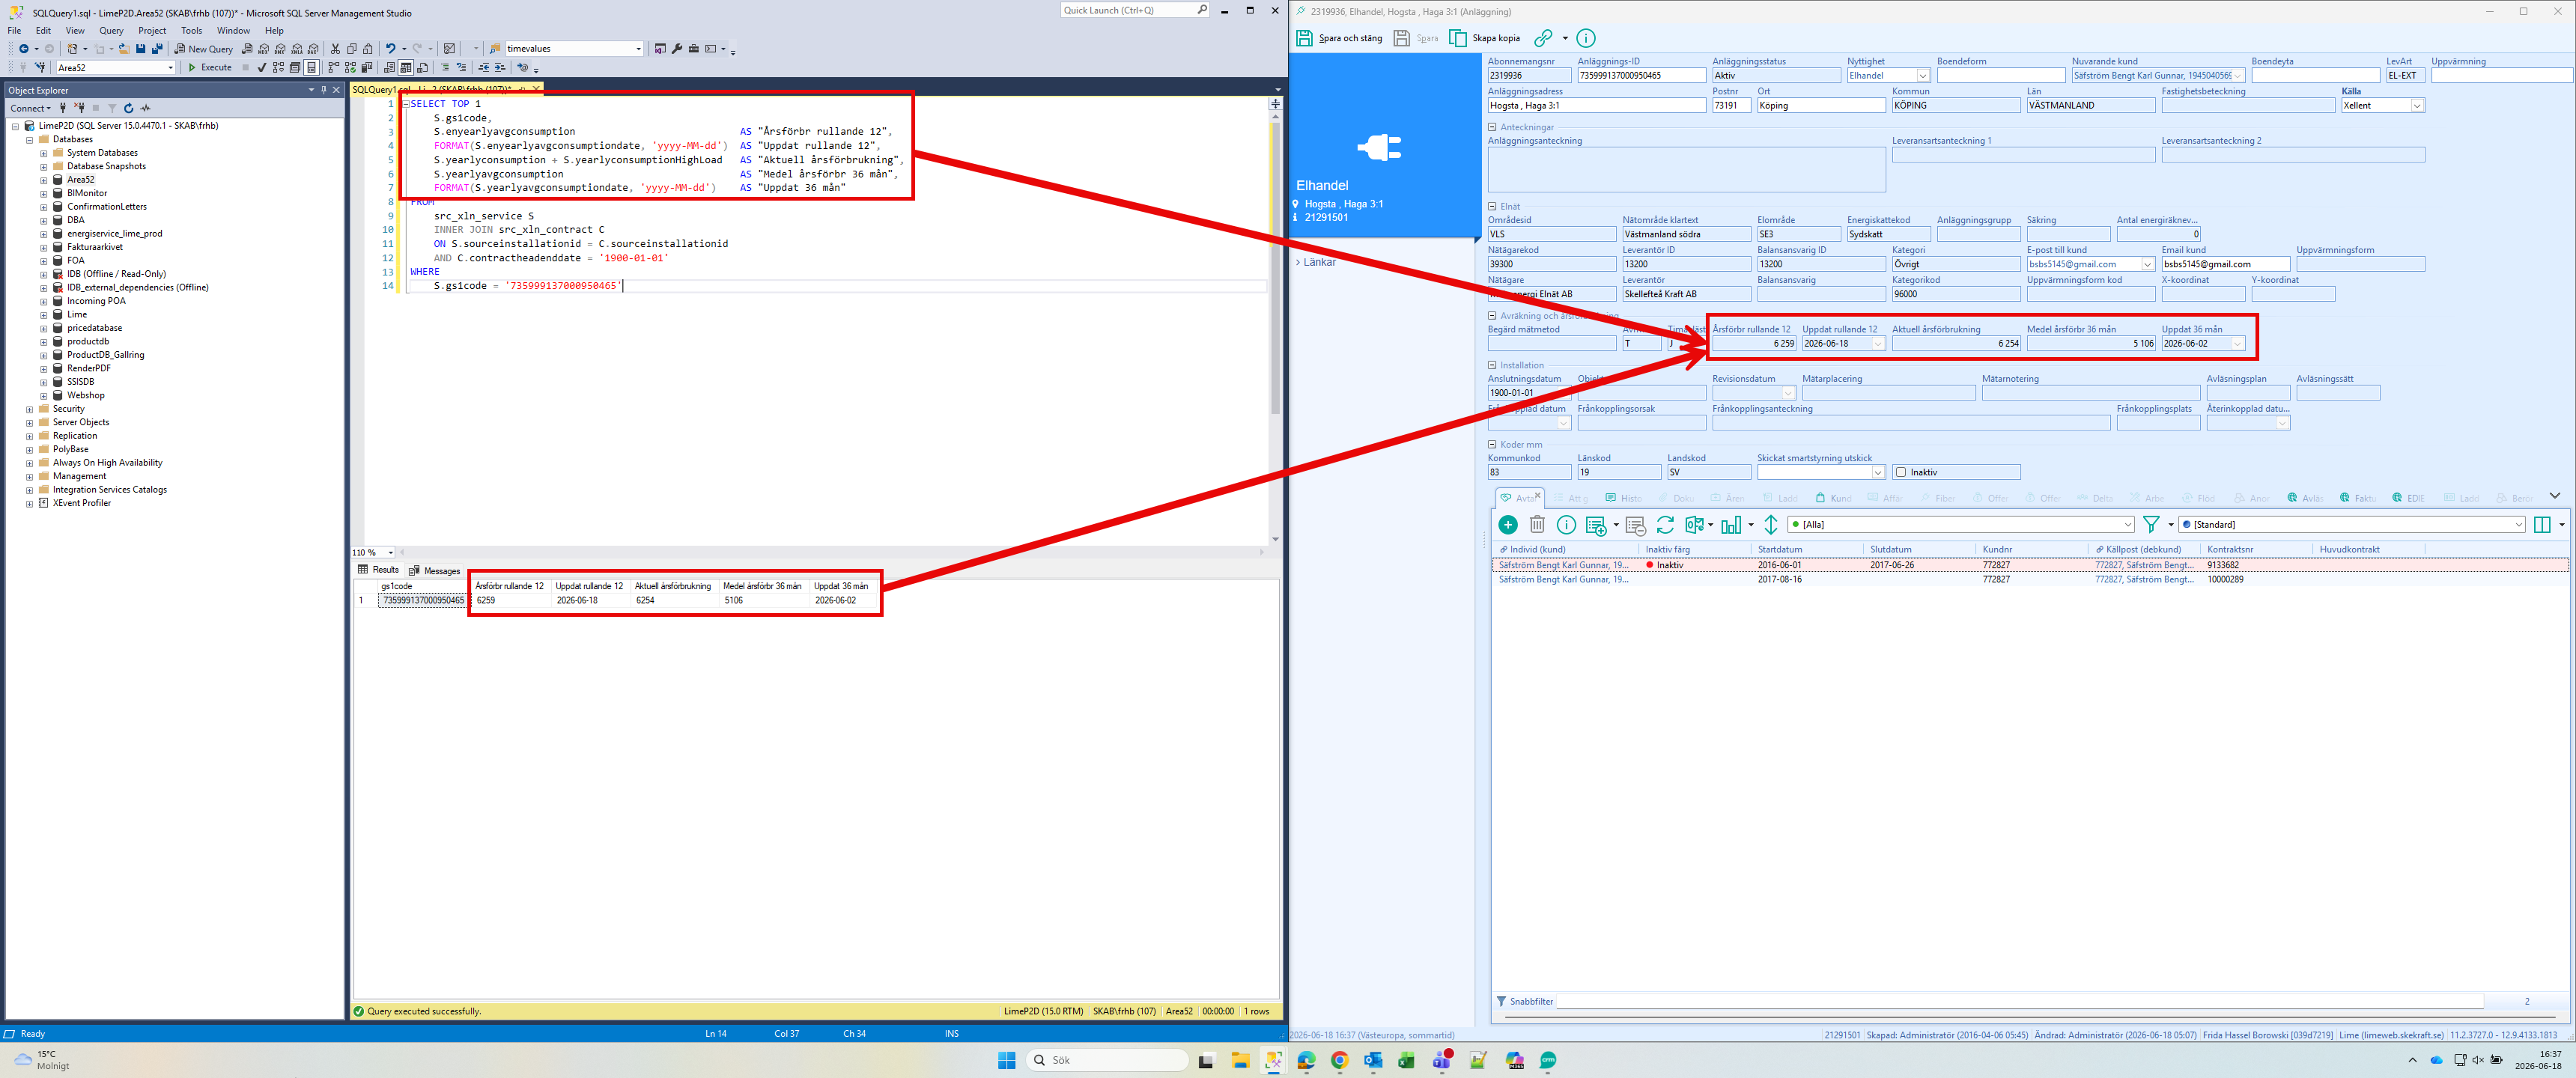Click the funnel filter icon in Lime list toolbar
The image size is (2576, 1078).
click(x=2151, y=525)
